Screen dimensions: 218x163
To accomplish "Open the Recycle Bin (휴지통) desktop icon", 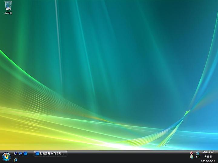I will [x=8, y=8].
